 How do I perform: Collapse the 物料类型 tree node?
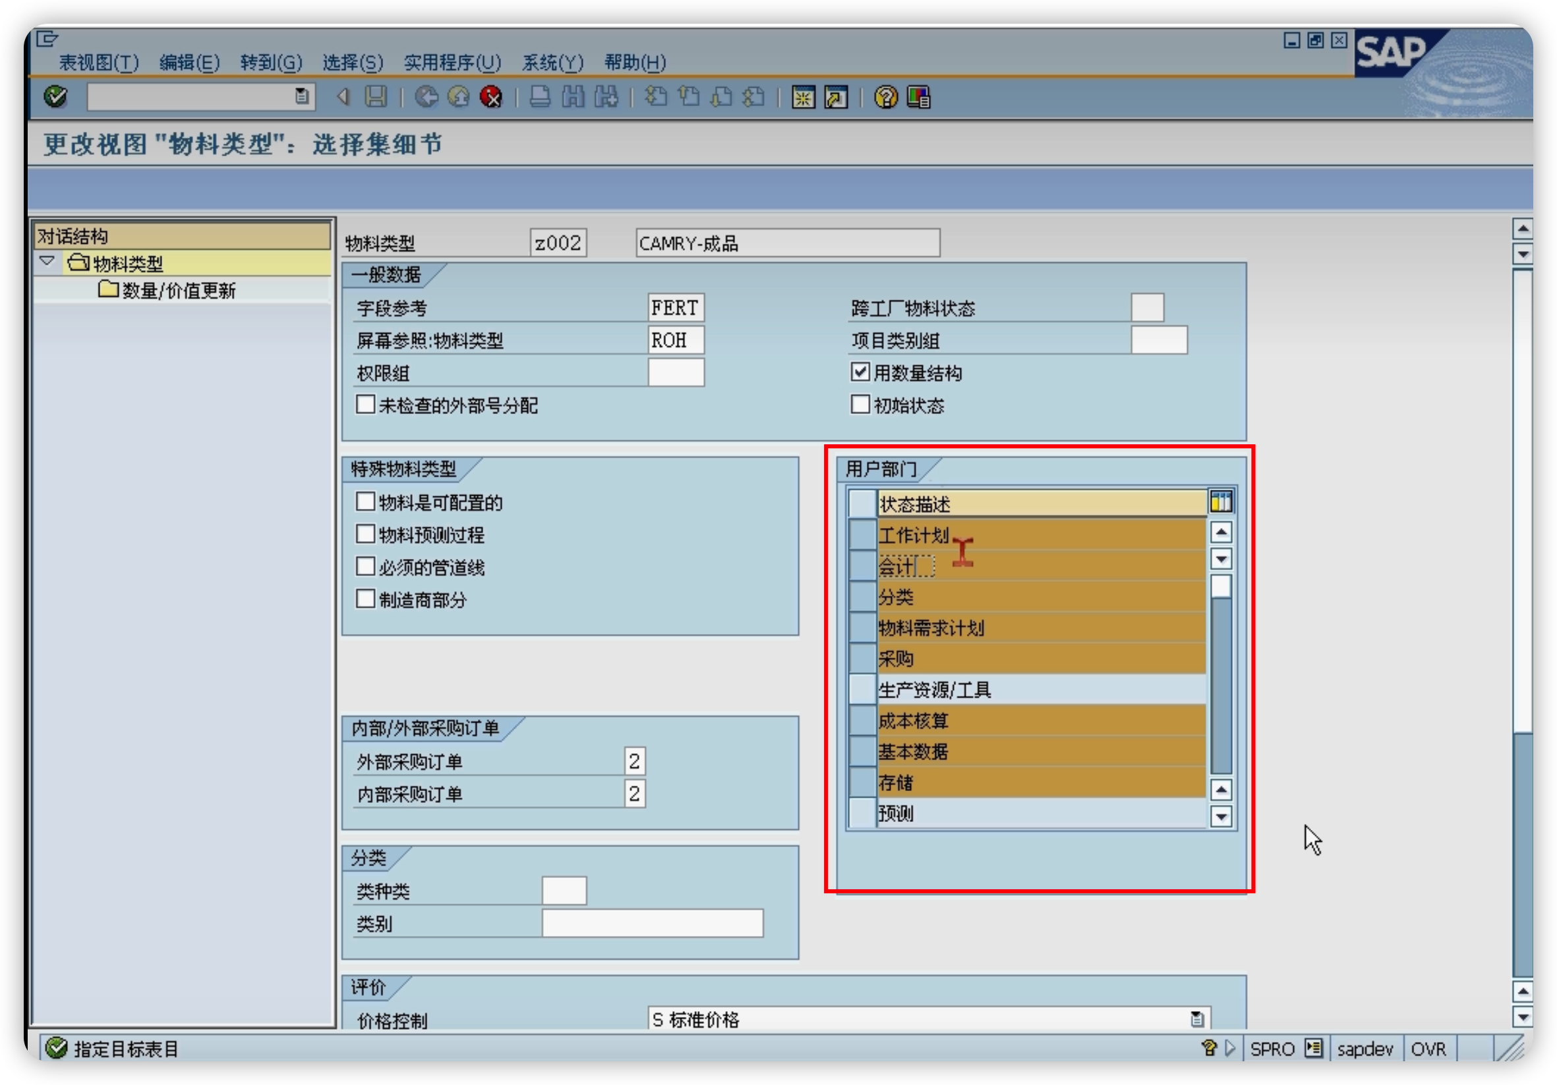click(47, 261)
